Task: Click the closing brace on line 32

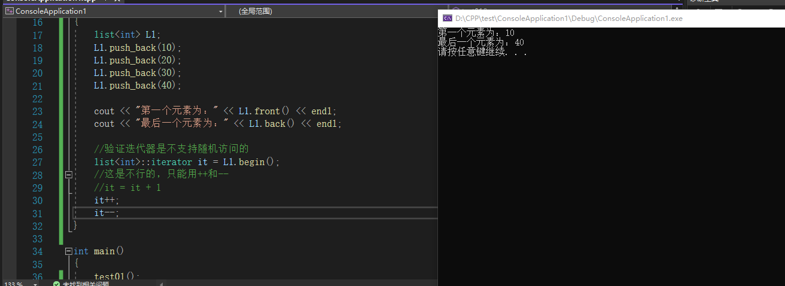Action: click(75, 226)
